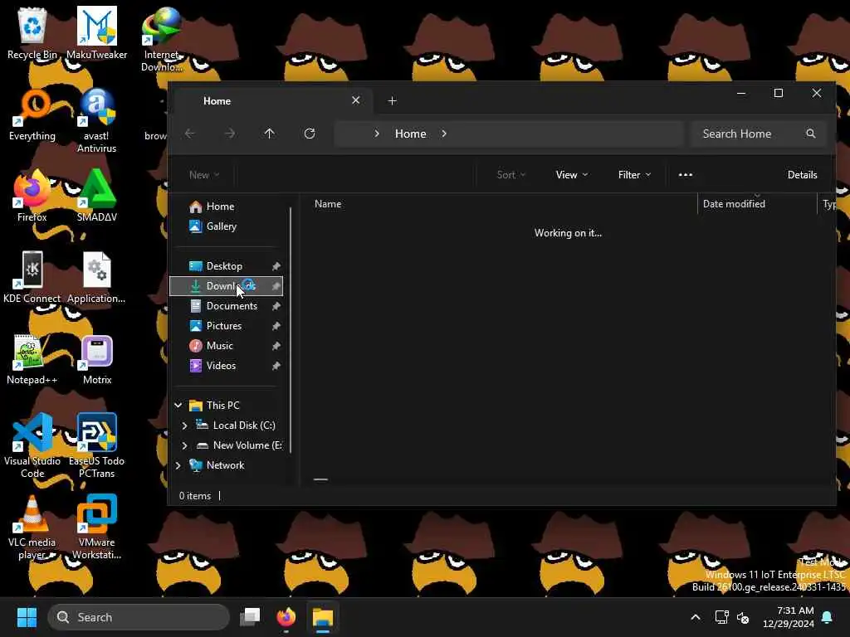
Task: Open the Notepad++ desktop shortcut
Action: tap(32, 358)
